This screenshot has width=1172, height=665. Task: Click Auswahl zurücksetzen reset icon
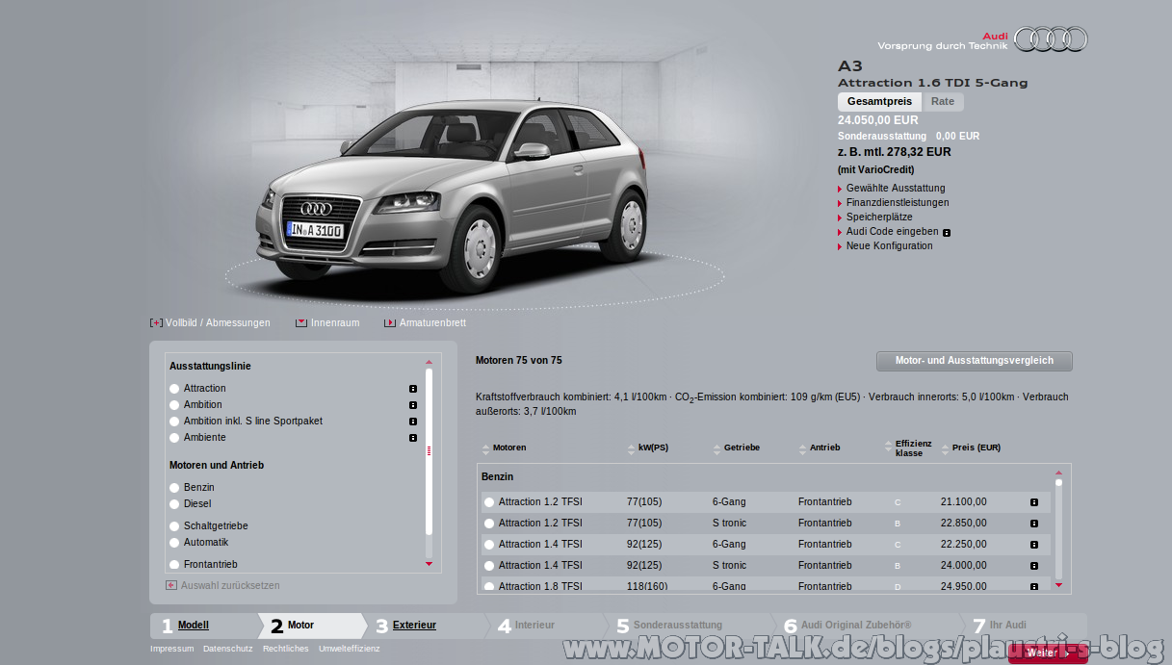tap(171, 585)
